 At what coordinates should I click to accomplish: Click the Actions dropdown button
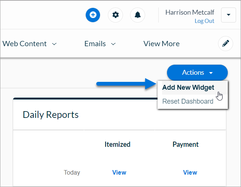click(197, 72)
